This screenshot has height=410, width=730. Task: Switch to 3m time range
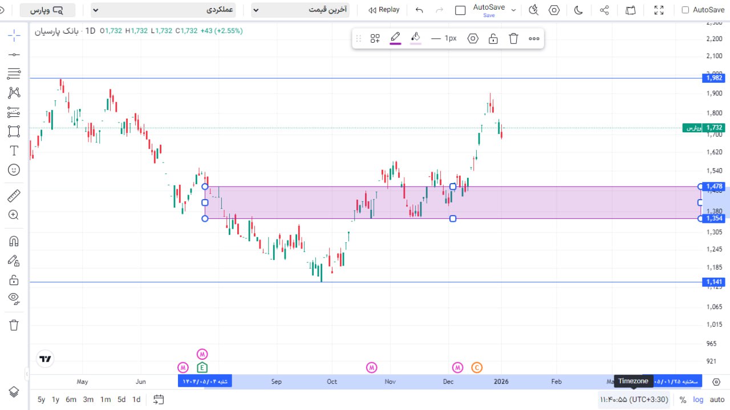88,400
